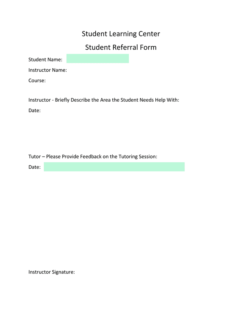
Task: Click the "Student Name:" label
Action: pos(45,60)
